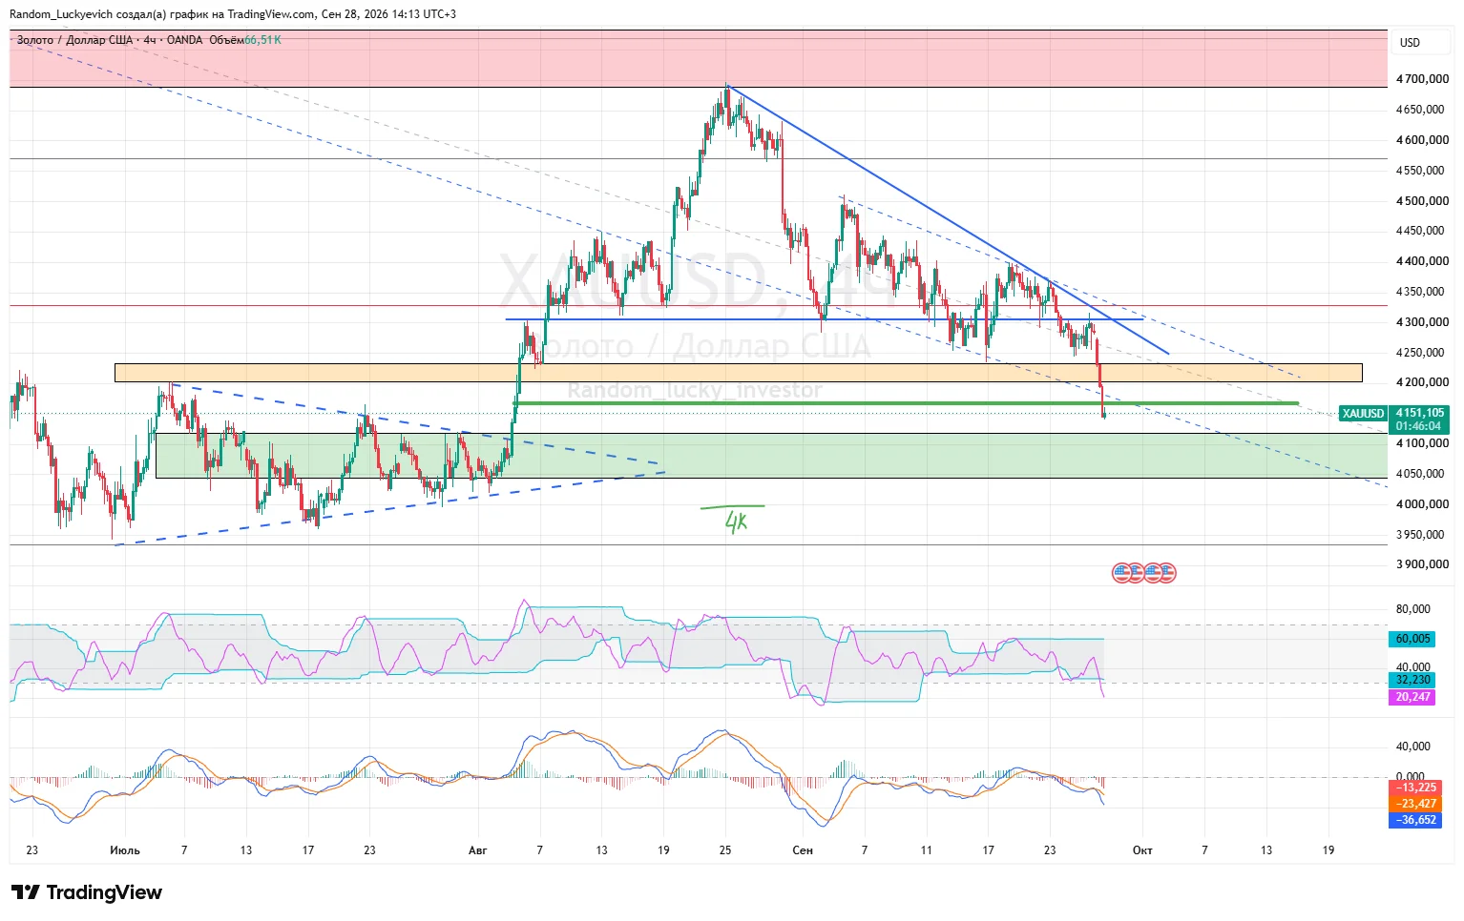Click the 3 900,000 price axis label

pos(1422,564)
